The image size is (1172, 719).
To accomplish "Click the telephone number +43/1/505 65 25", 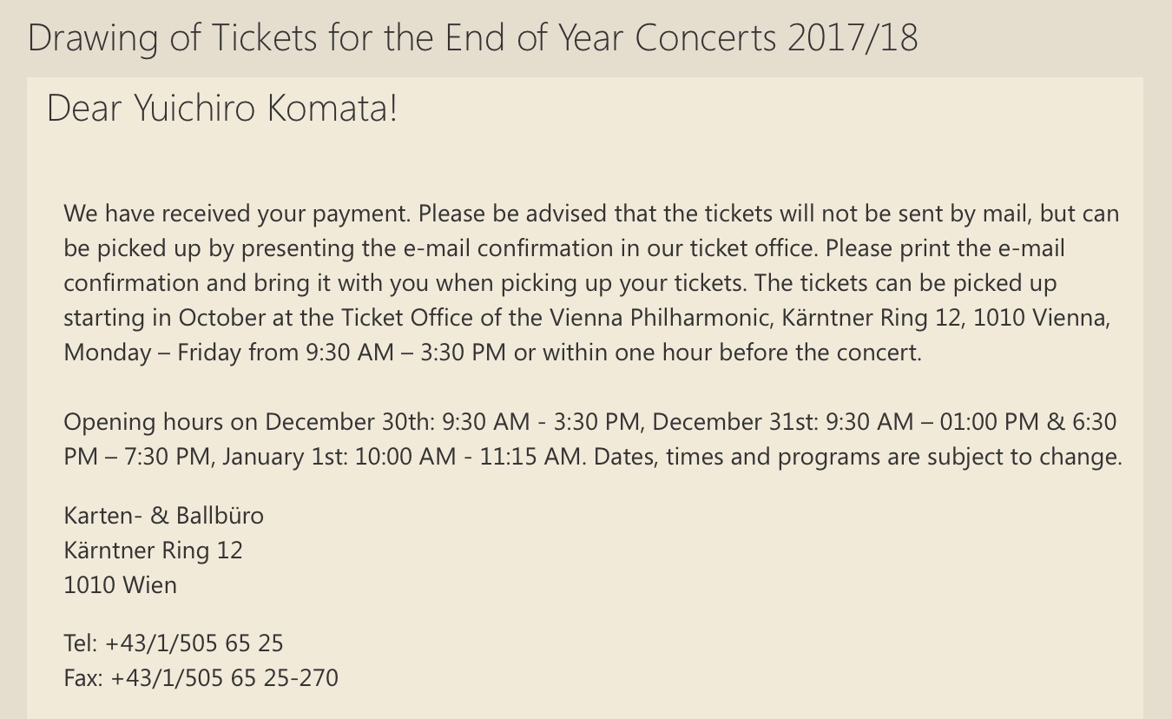I will [x=194, y=643].
